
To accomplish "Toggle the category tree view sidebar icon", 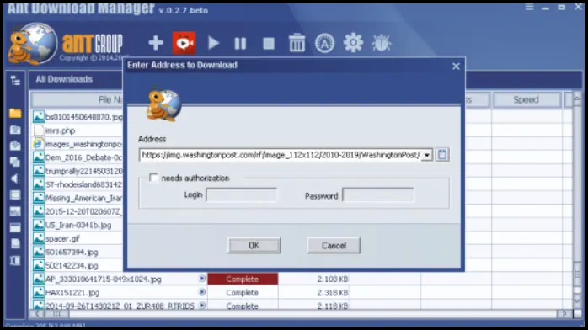I will (x=15, y=80).
